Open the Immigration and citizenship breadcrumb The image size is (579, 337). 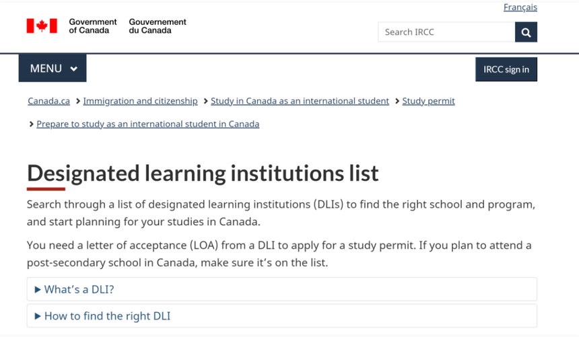coord(140,101)
